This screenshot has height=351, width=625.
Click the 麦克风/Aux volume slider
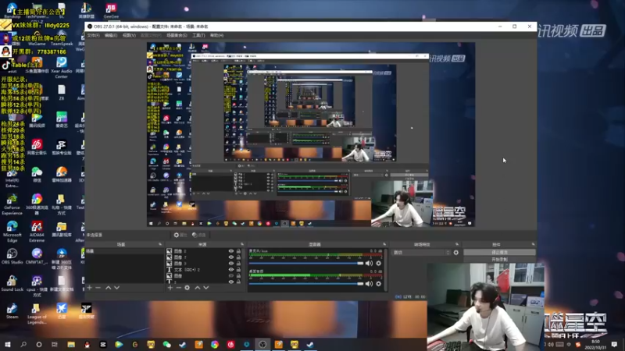pyautogui.click(x=305, y=263)
